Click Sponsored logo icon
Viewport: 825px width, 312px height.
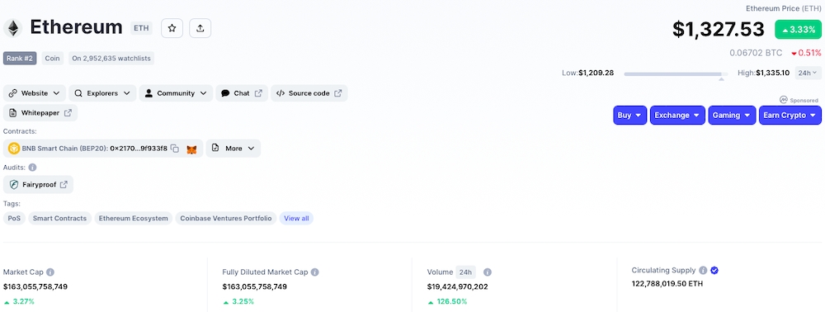click(784, 100)
